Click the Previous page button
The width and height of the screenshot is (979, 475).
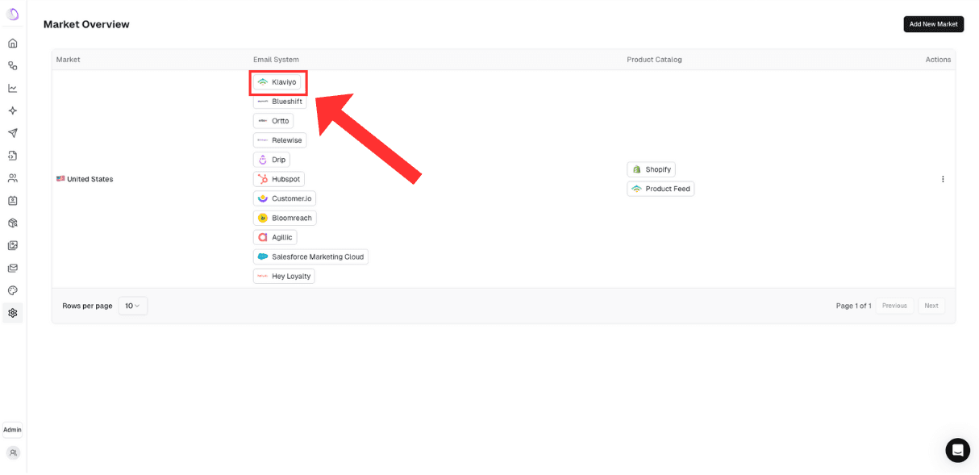[x=894, y=306]
